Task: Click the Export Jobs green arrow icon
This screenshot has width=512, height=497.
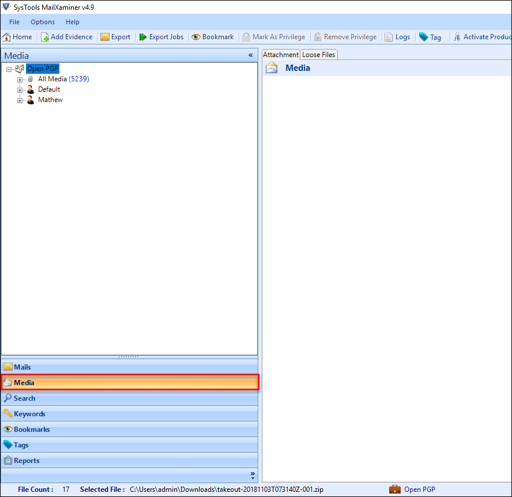Action: tap(142, 37)
